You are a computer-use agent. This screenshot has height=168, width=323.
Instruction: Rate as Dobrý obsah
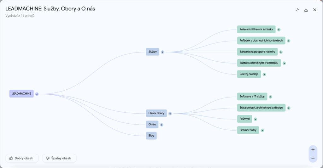click(x=22, y=158)
